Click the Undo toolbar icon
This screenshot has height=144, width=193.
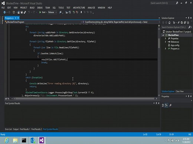pos(29,12)
